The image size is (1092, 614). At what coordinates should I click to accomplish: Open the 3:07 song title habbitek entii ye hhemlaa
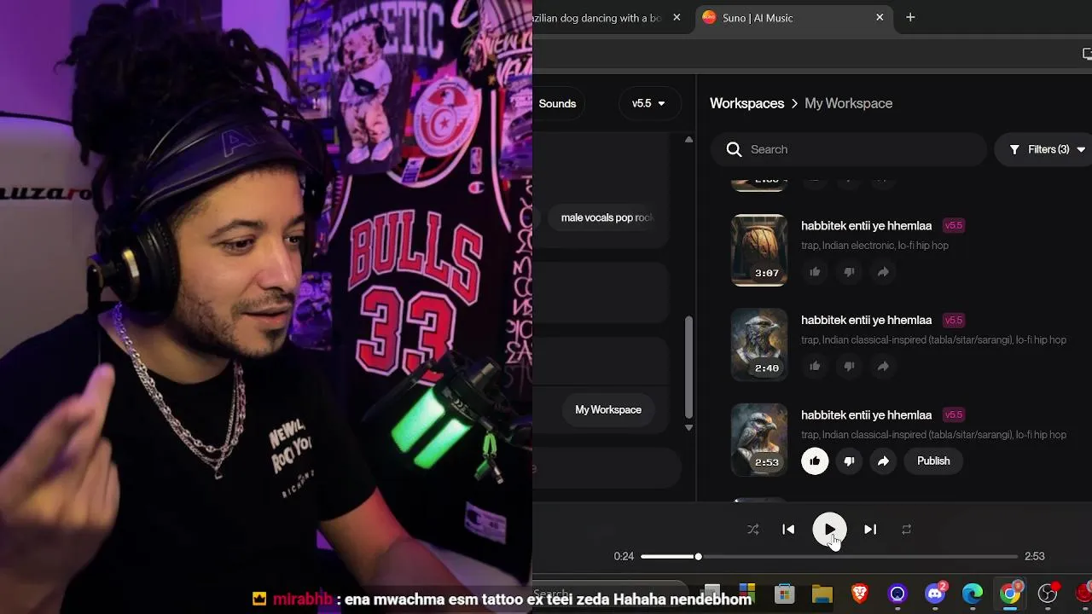pyautogui.click(x=866, y=226)
